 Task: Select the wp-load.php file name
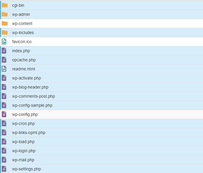[23, 142]
